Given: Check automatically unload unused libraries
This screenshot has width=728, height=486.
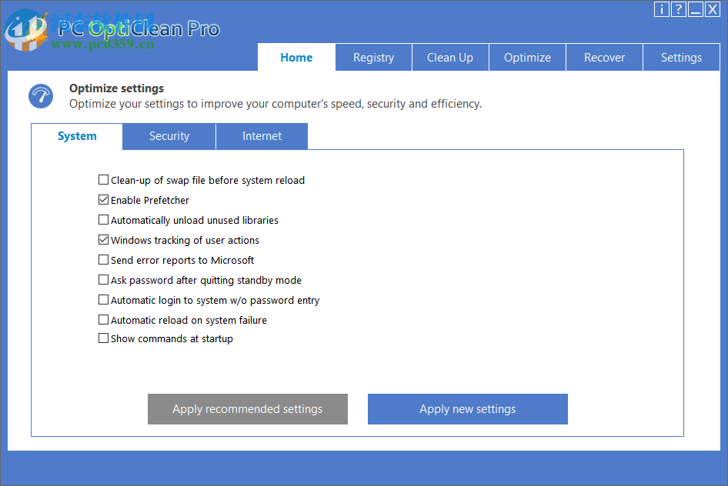Looking at the screenshot, I should (x=103, y=219).
